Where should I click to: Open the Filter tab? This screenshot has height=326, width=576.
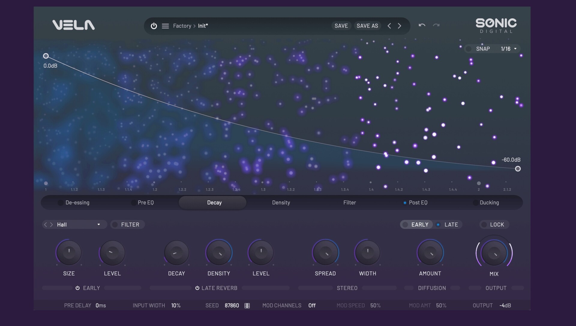tap(349, 203)
